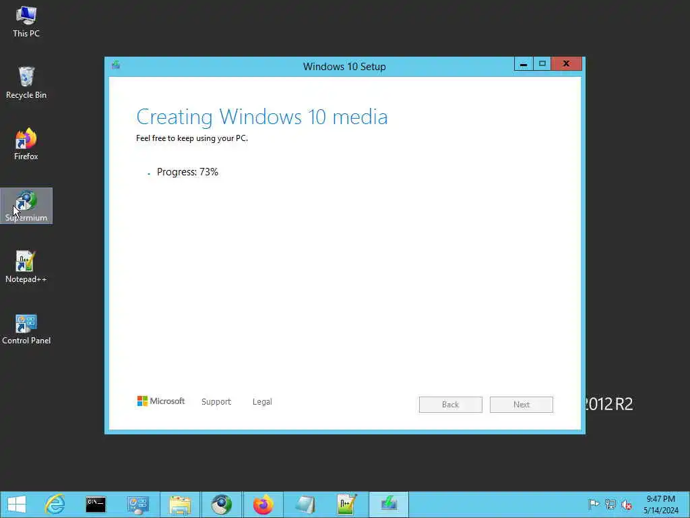The image size is (690, 518).
Task: Open the Start menu button
Action: tap(17, 505)
